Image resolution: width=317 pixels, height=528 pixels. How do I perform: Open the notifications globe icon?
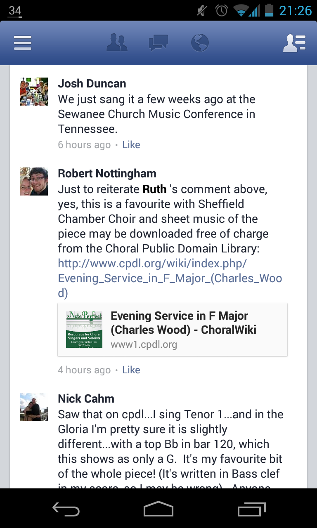point(200,43)
